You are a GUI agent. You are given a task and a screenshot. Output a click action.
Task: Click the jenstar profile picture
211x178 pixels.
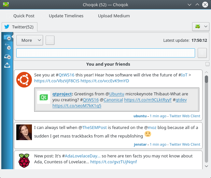(24, 132)
